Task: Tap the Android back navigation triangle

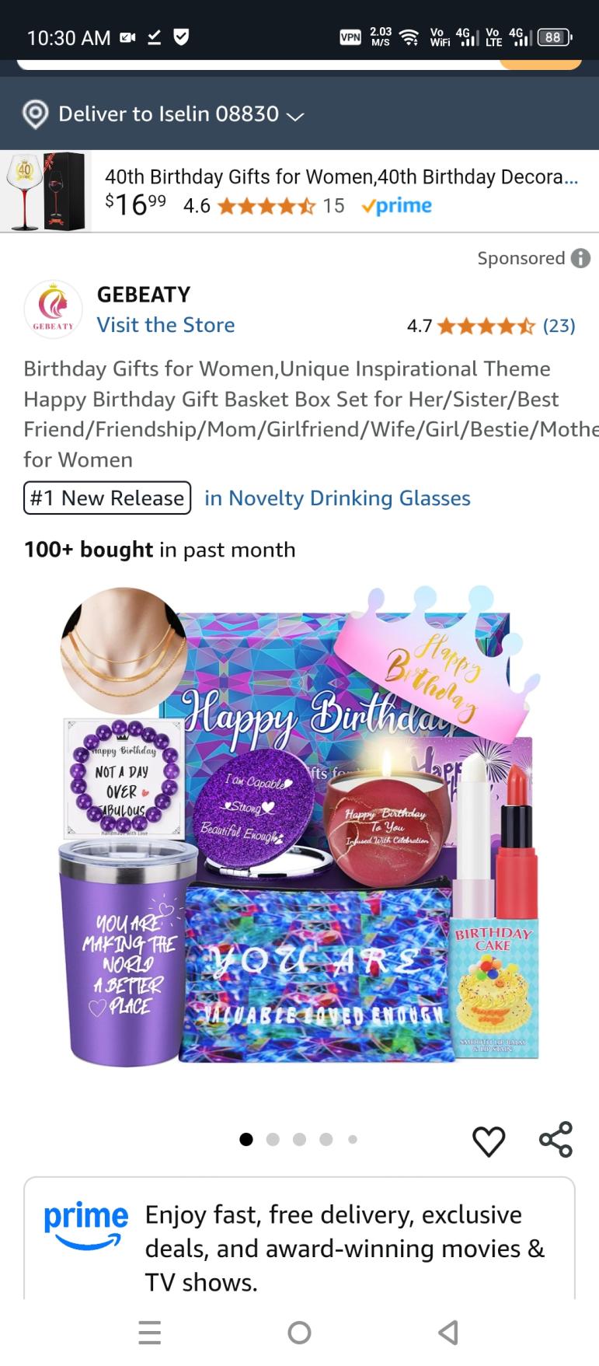Action: pos(448,1333)
